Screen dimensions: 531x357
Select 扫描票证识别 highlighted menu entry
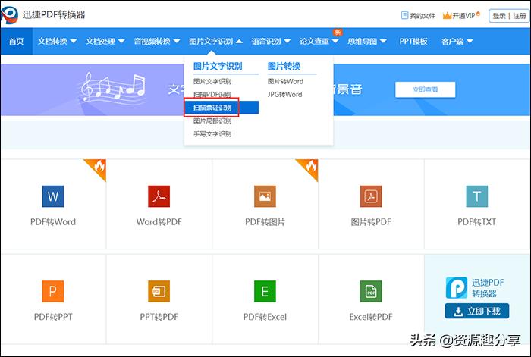click(222, 108)
